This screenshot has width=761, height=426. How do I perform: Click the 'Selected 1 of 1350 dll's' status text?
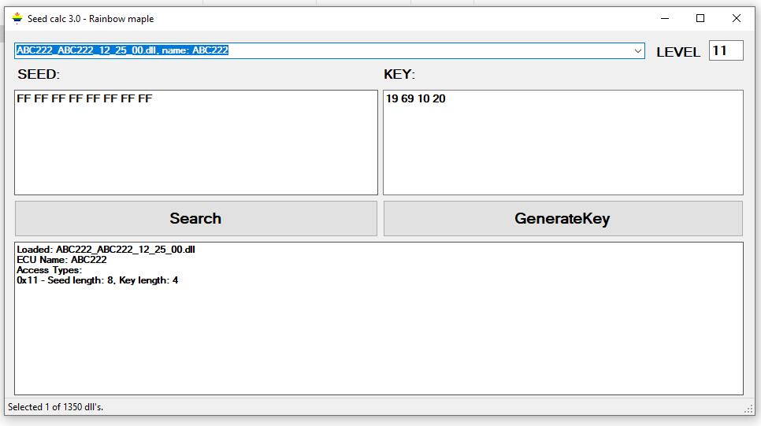pyautogui.click(x=55, y=407)
